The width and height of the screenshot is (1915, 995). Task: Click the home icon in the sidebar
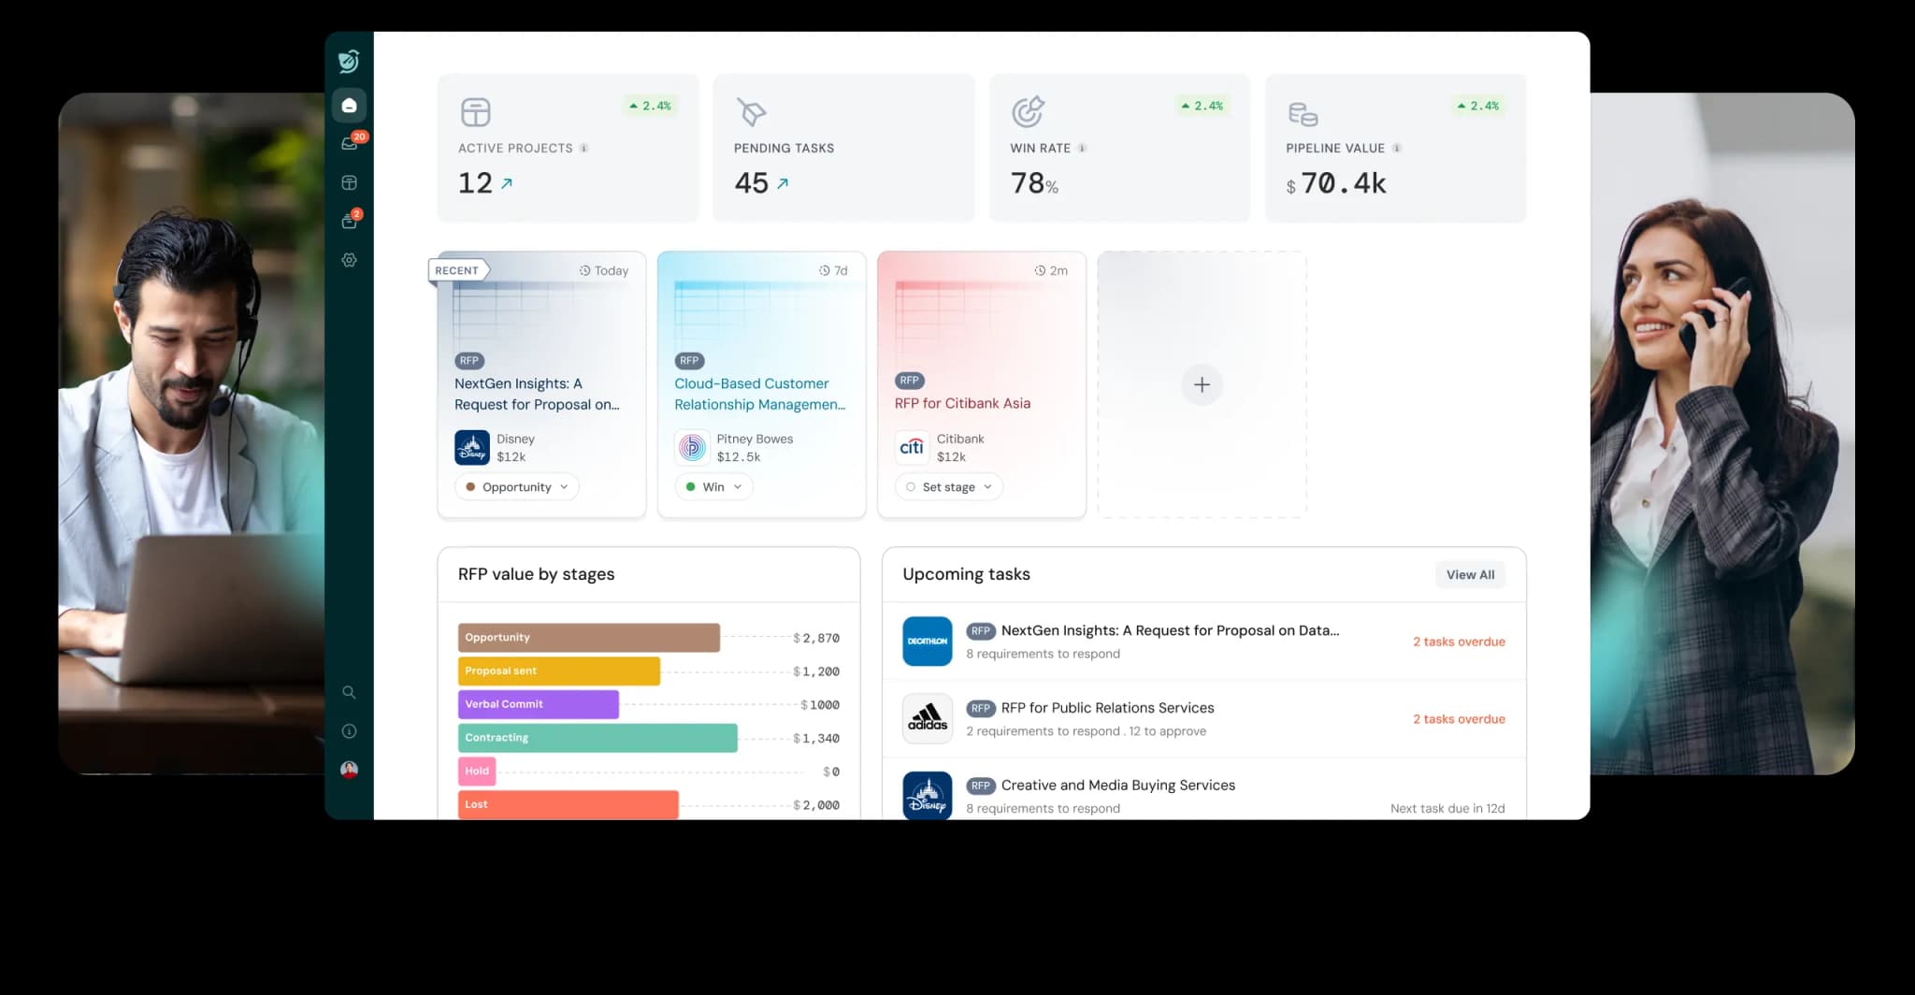pyautogui.click(x=349, y=106)
